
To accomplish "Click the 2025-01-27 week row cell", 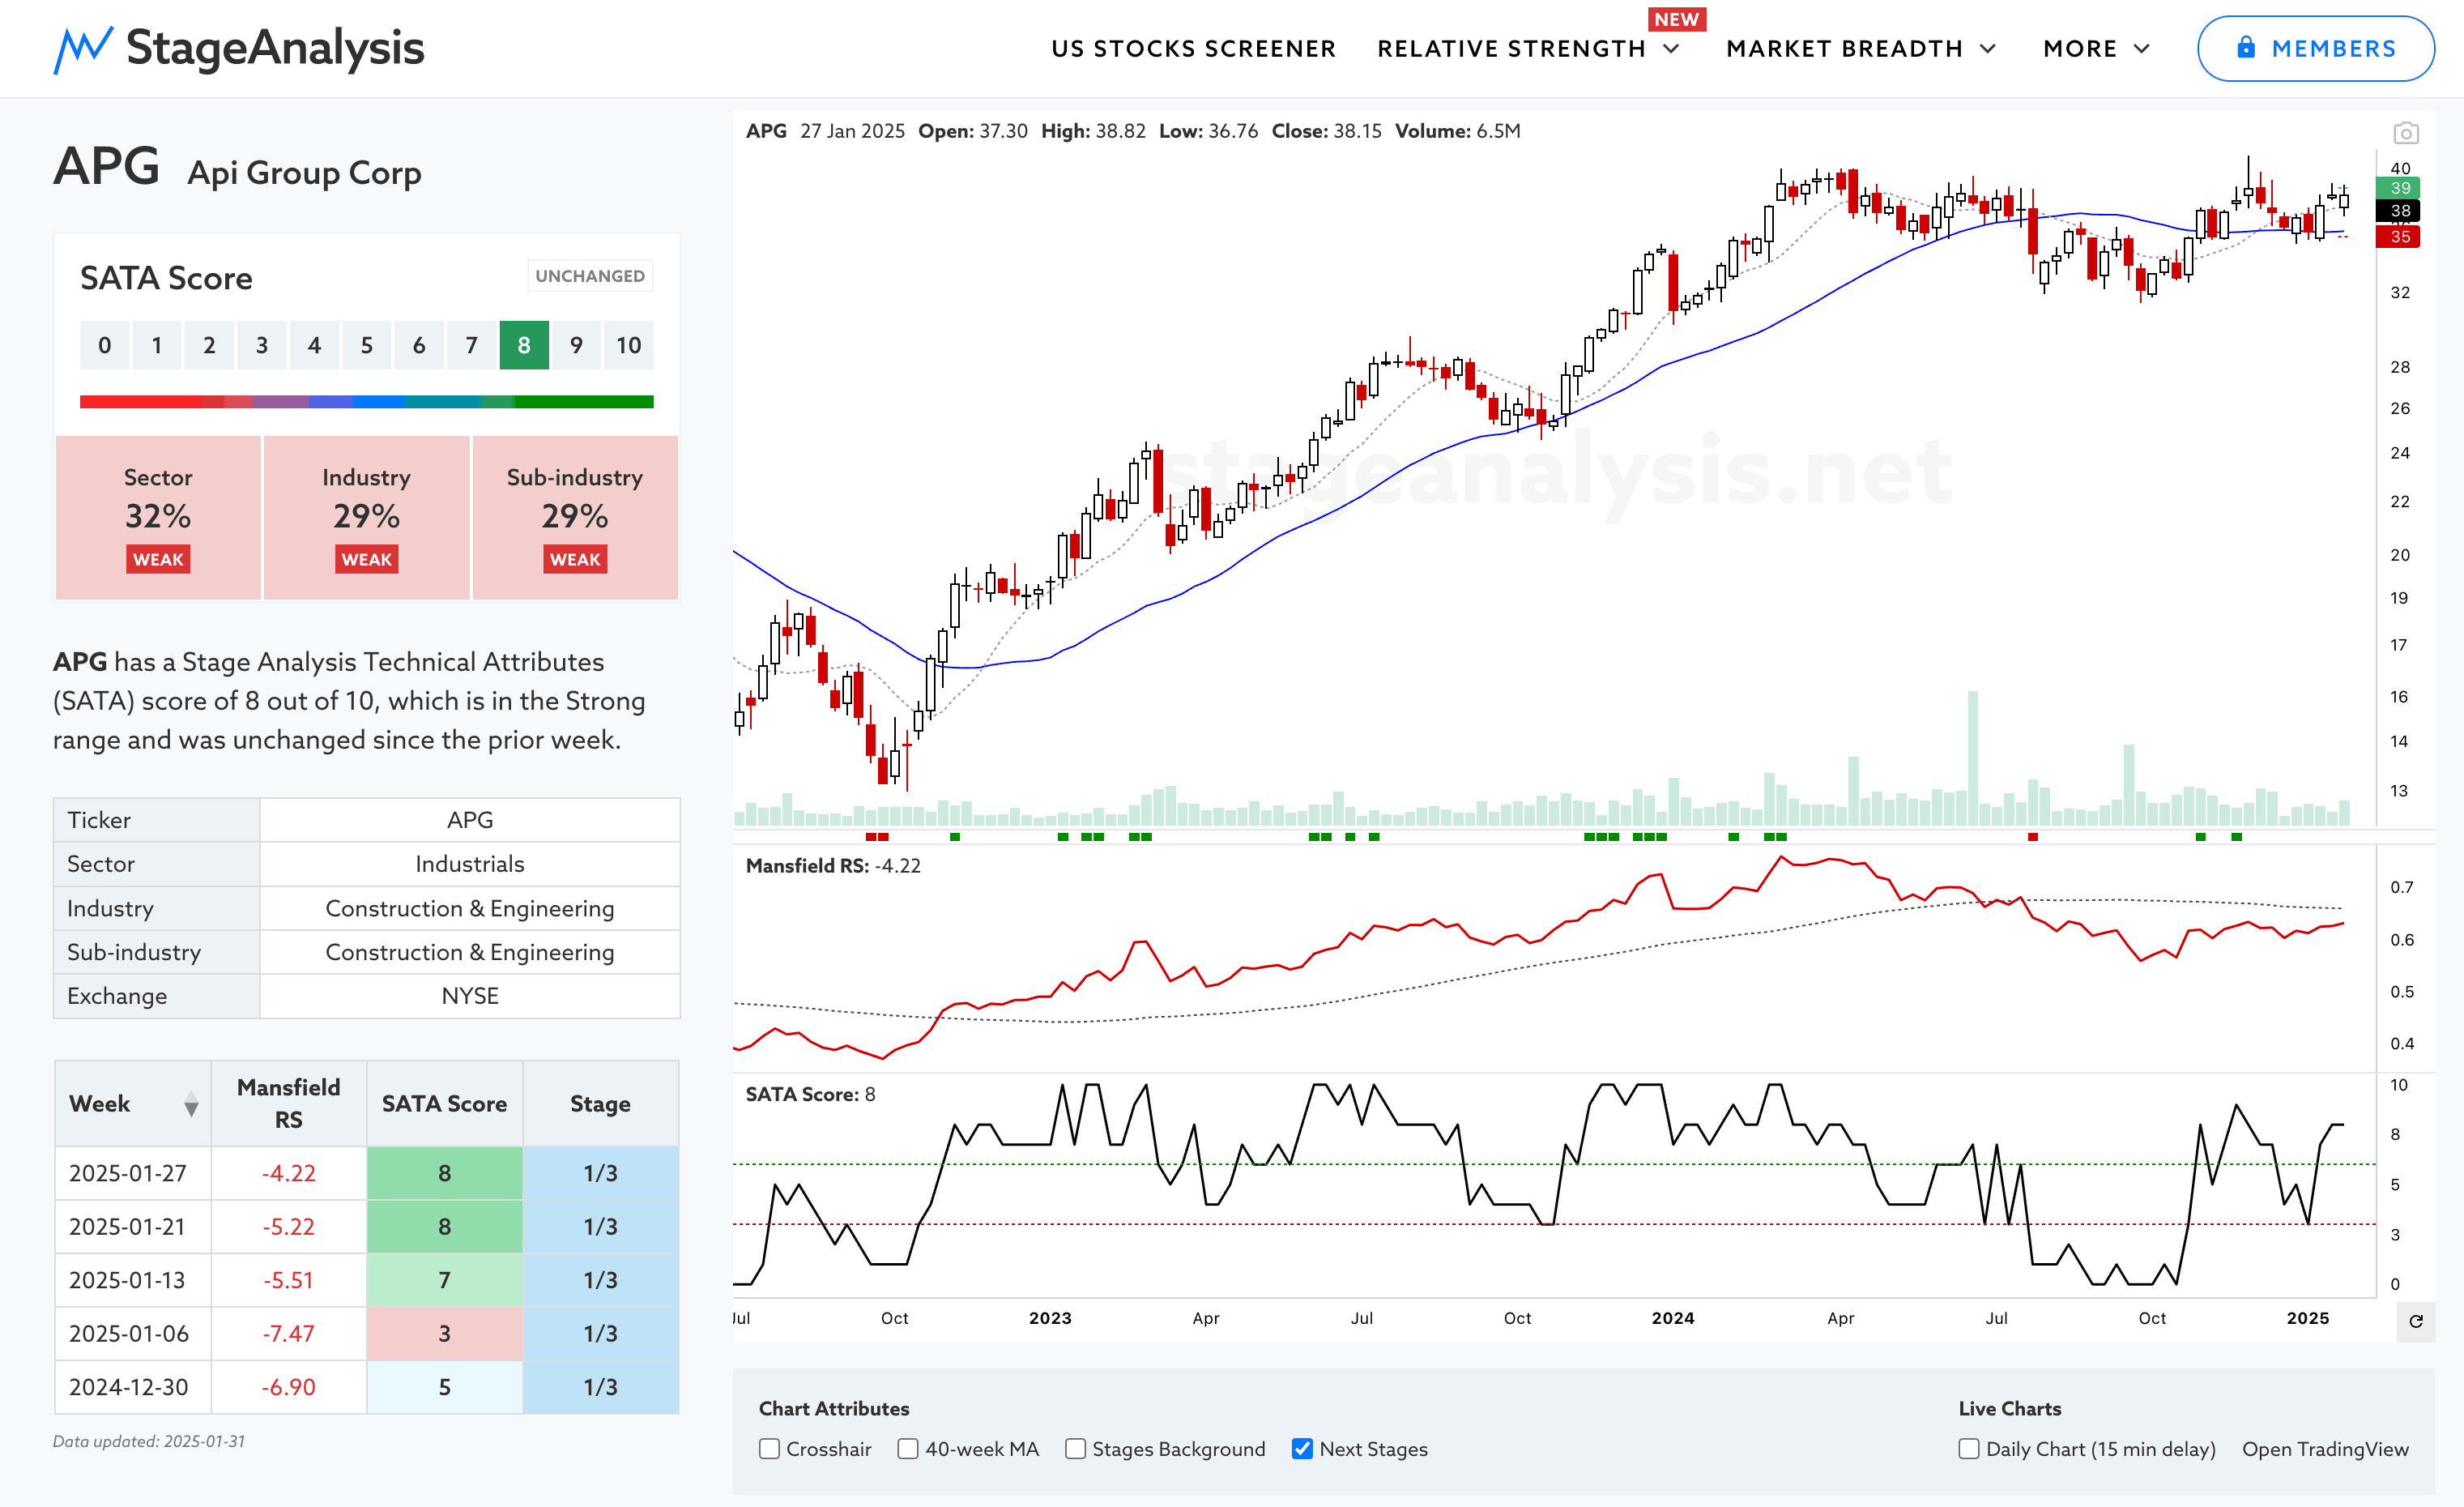I will point(133,1173).
